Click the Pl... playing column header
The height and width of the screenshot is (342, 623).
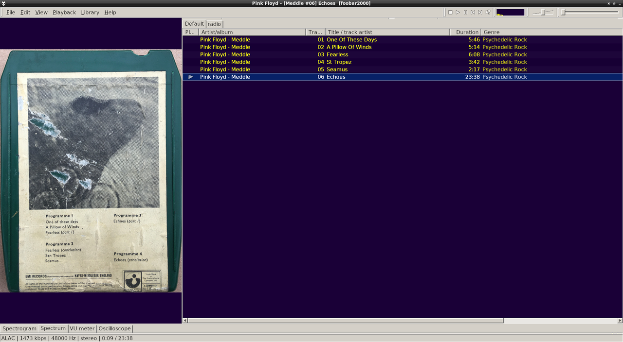click(x=190, y=32)
